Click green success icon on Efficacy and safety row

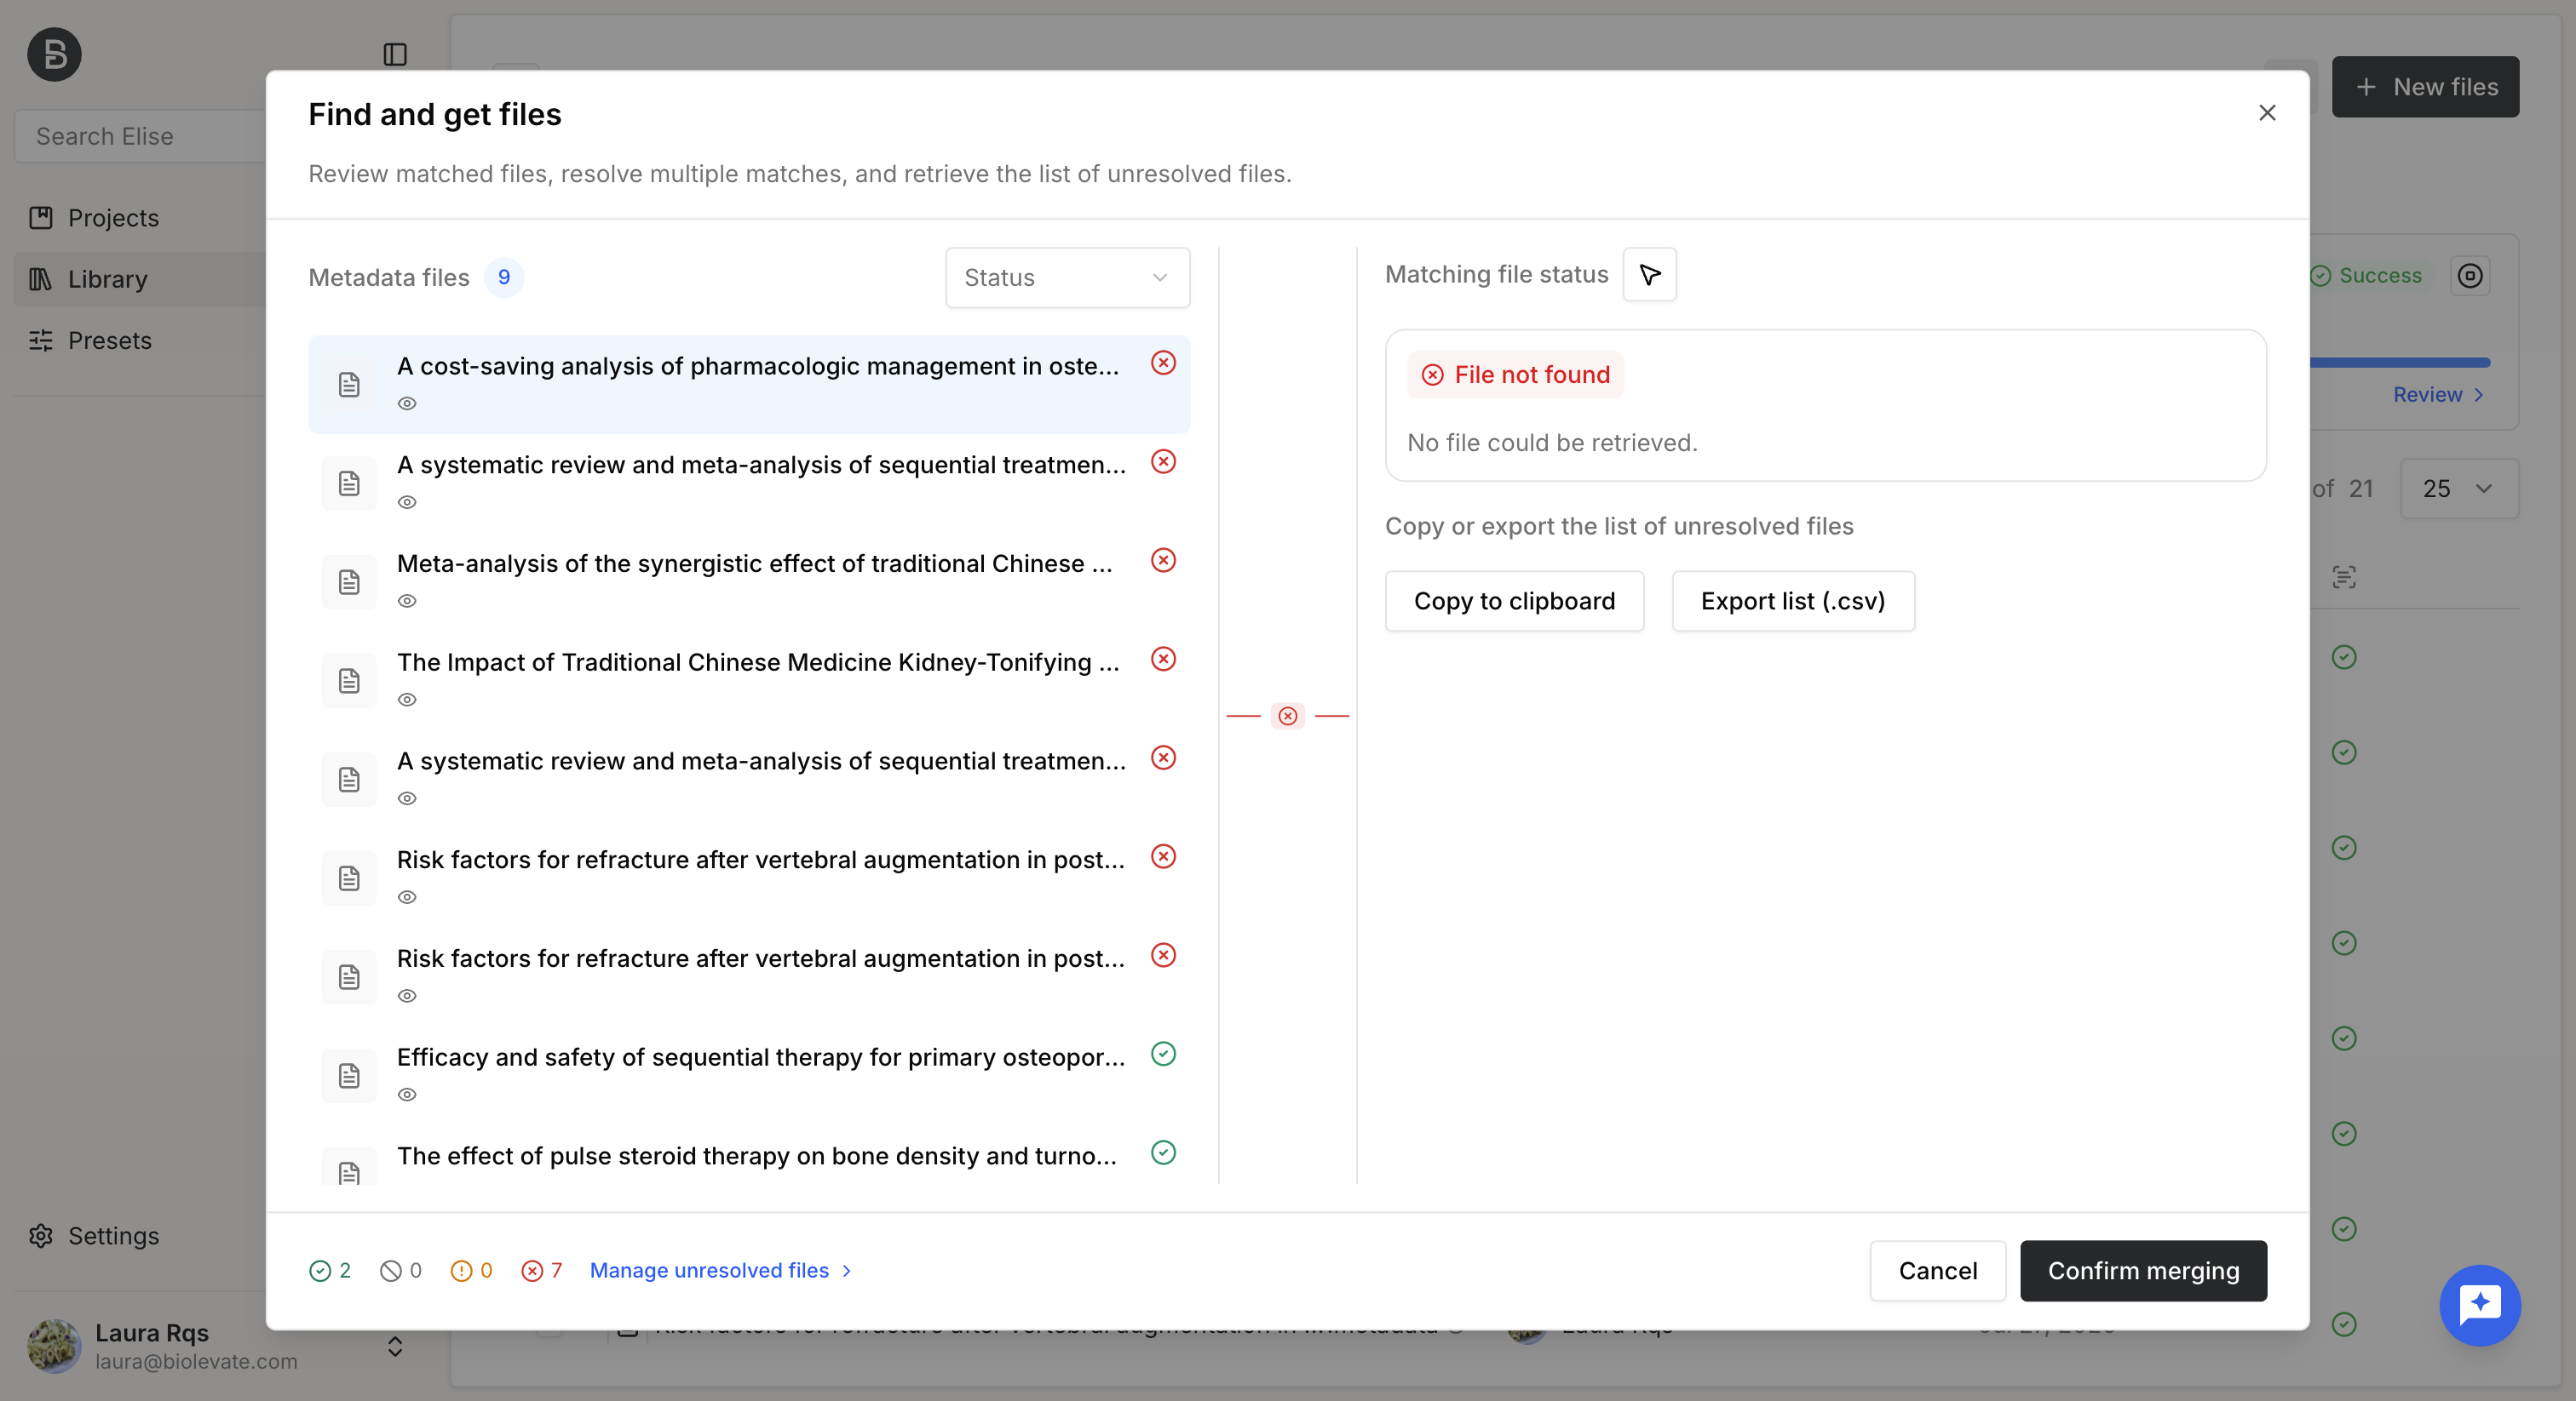[x=1163, y=1055]
